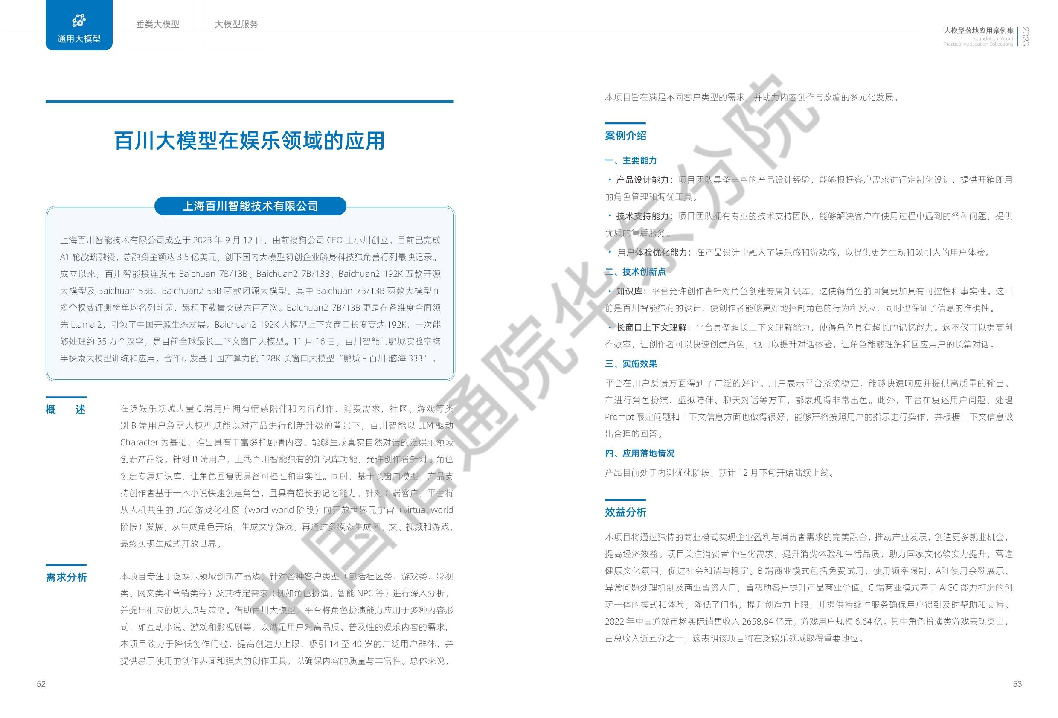Viewport: 1058px width, 718px height.
Task: Click the Foundation Model Practical Application Collections subtitle
Action: pos(978,41)
